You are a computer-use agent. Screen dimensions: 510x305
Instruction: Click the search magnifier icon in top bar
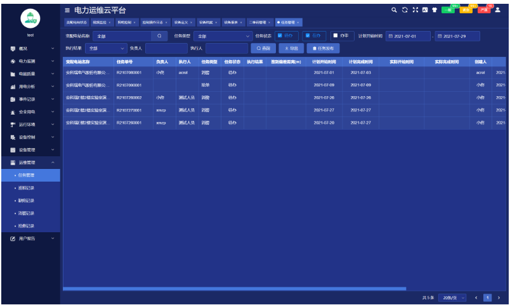(395, 10)
